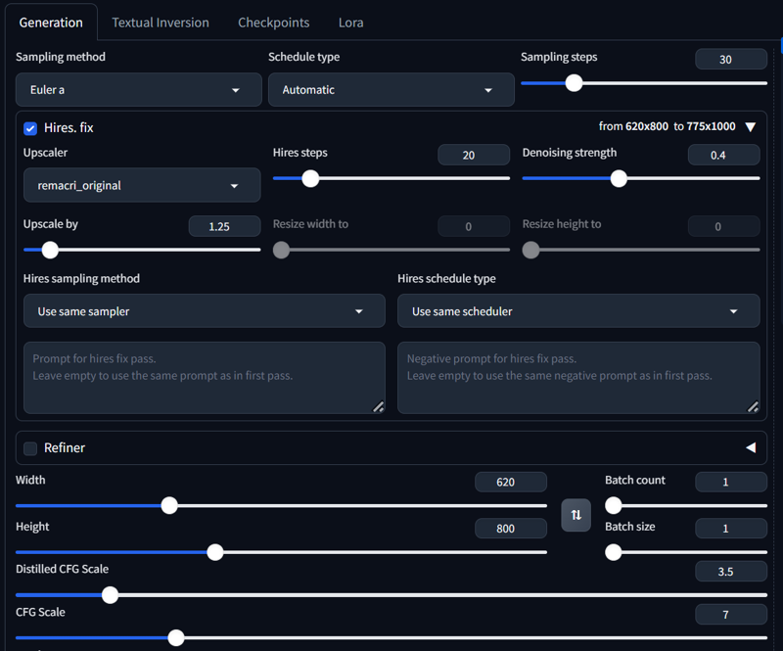783x651 pixels.
Task: Select the Generation tab
Action: [51, 23]
